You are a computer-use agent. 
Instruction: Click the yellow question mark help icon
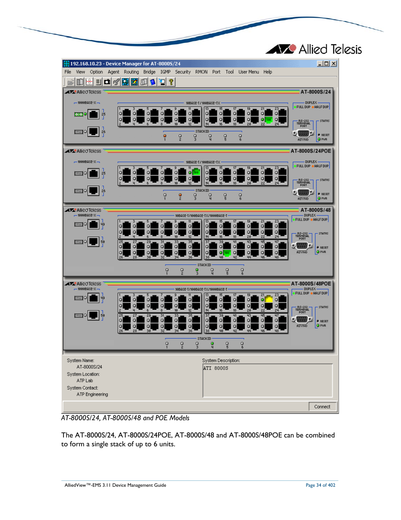[171, 82]
